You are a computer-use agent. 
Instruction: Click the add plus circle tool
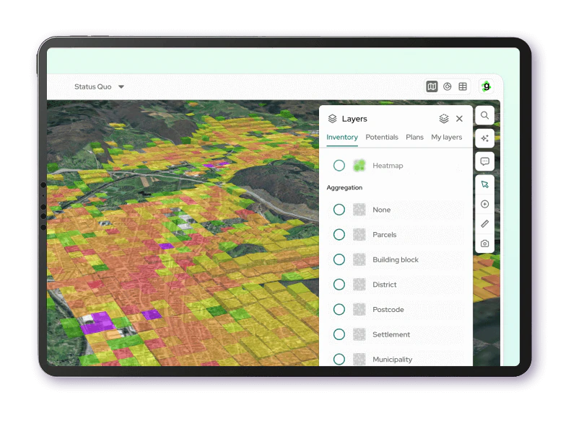[x=484, y=204]
